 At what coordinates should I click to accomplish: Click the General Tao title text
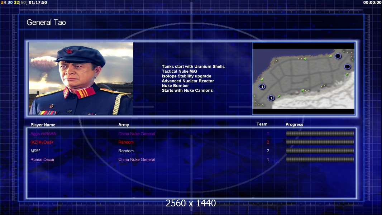pyautogui.click(x=46, y=23)
